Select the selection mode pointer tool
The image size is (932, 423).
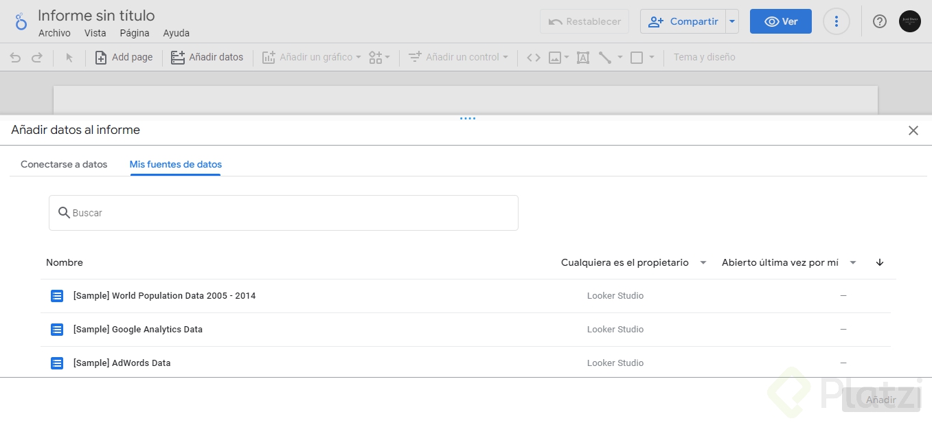[x=69, y=58]
